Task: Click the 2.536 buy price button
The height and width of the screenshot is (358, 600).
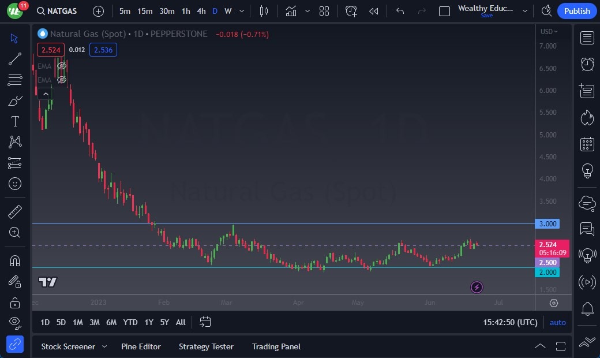Action: (103, 50)
